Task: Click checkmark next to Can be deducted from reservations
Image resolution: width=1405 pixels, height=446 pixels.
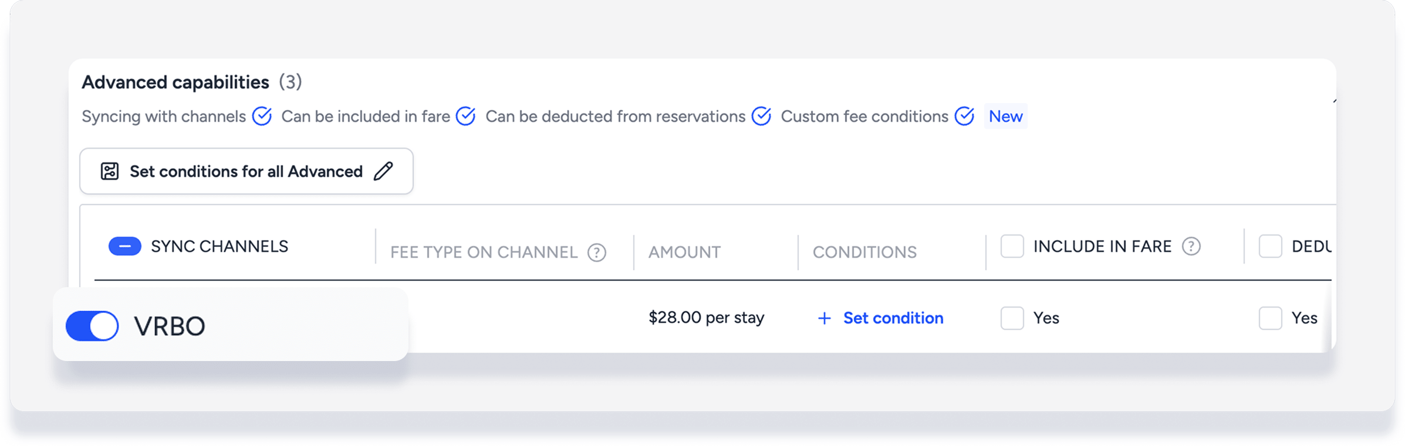Action: 761,116
